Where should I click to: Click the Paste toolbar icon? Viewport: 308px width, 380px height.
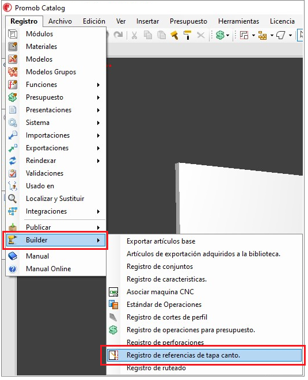point(161,35)
